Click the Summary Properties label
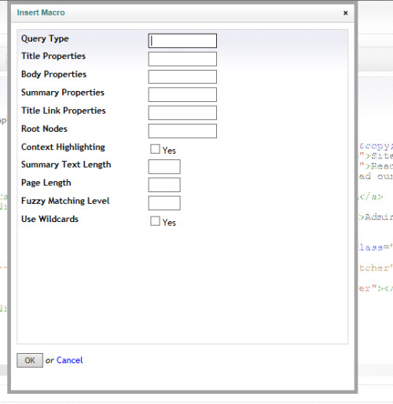The image size is (393, 404). pyautogui.click(x=63, y=93)
